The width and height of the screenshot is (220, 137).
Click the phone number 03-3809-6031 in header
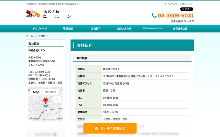[x=176, y=15]
